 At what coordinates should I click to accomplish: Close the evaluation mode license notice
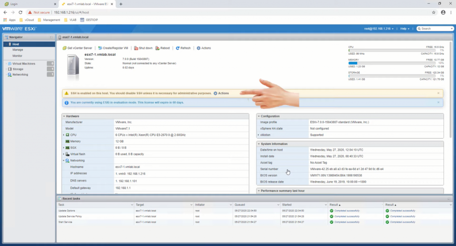tap(438, 103)
